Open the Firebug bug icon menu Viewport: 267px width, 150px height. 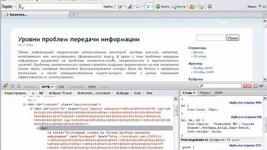tap(5, 86)
